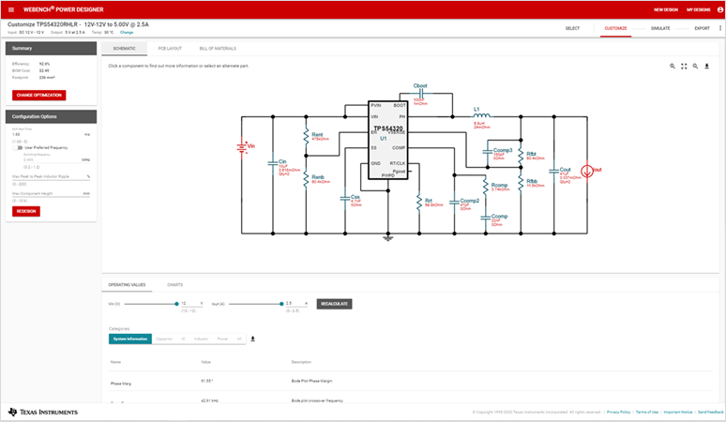726x422 pixels.
Task: Switch to the Charts tab
Action: tap(175, 284)
